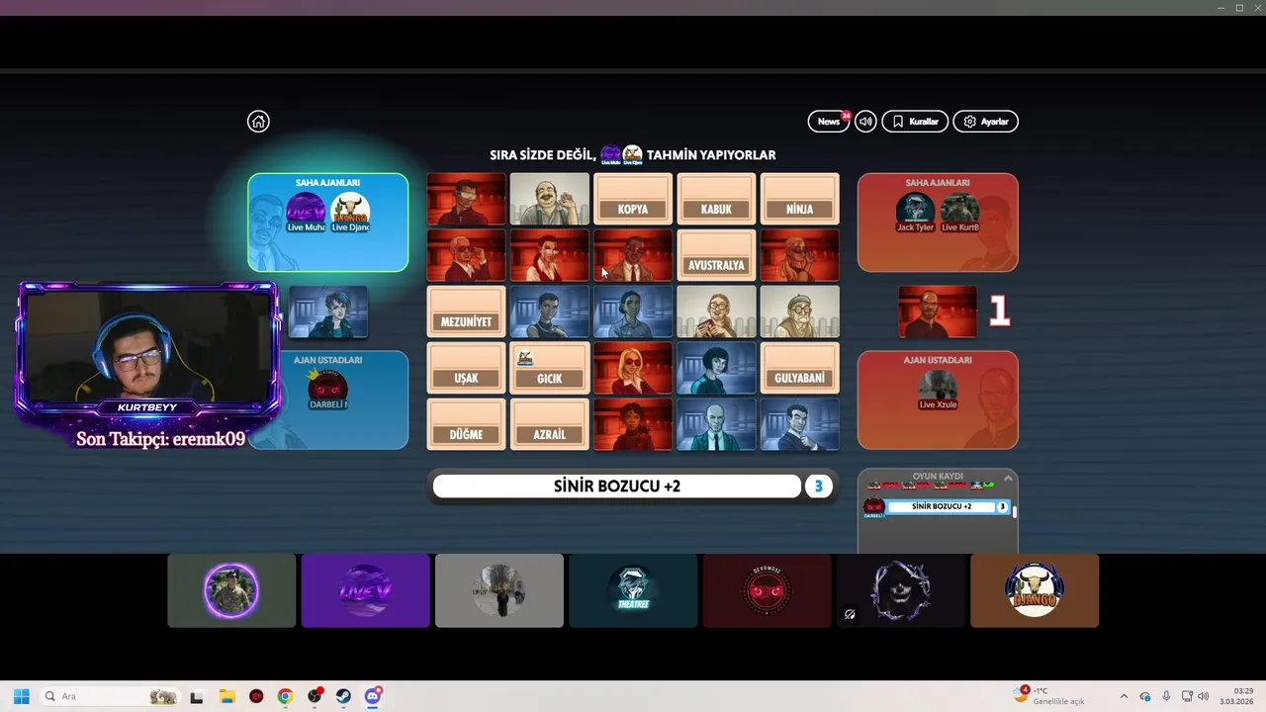
Task: Open Task View on the taskbar
Action: pos(196,696)
